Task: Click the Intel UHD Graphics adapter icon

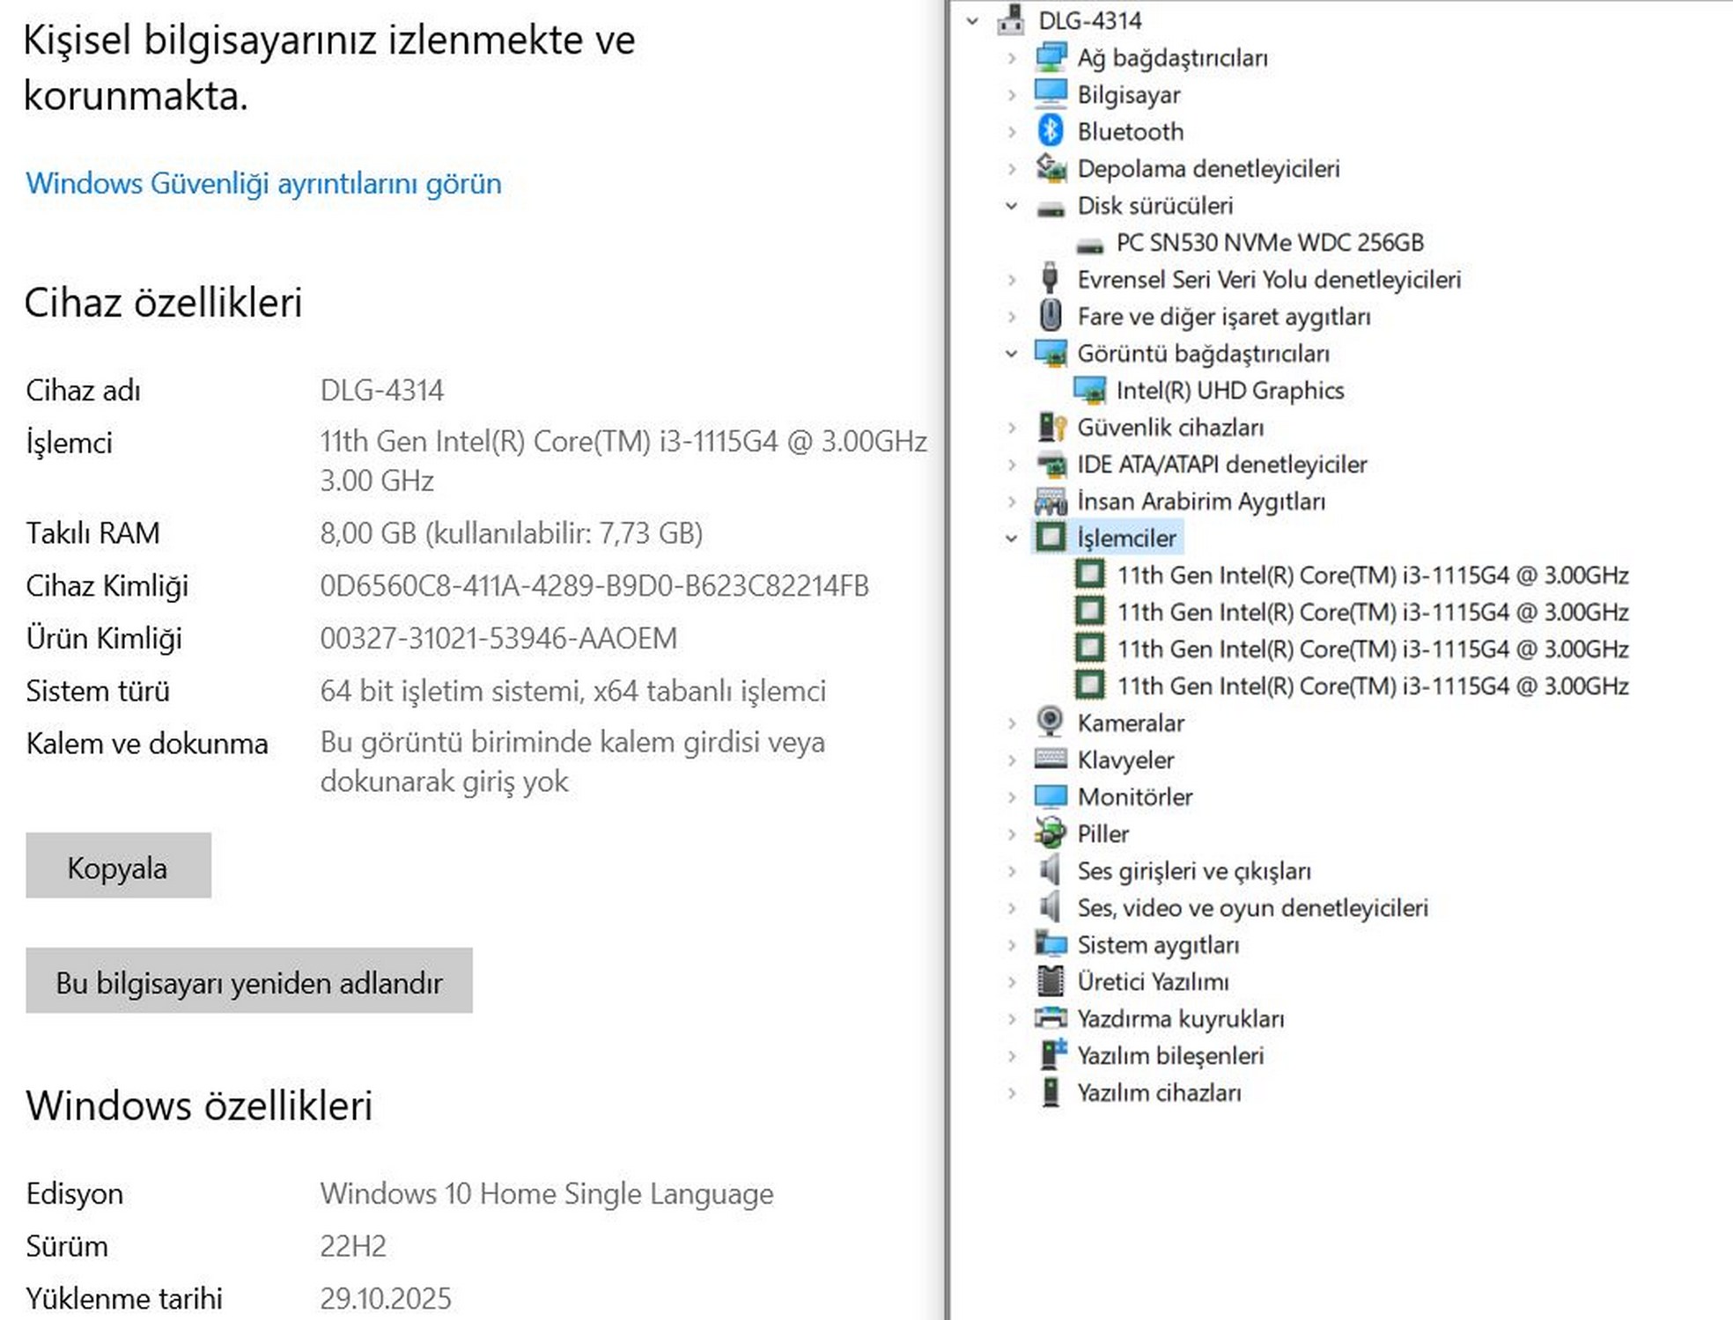Action: 1089,390
